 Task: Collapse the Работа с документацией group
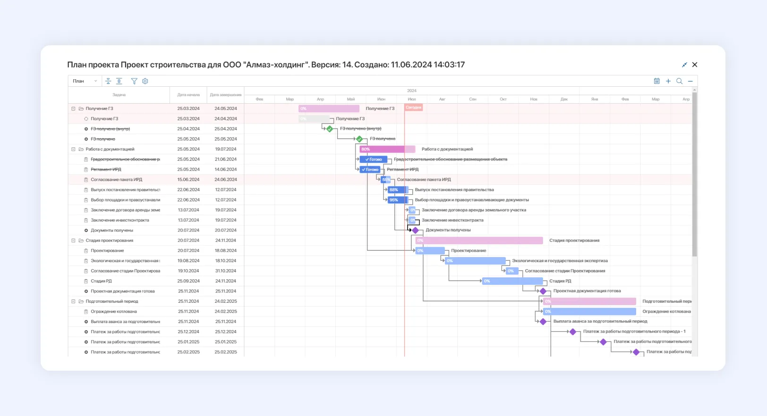click(73, 149)
